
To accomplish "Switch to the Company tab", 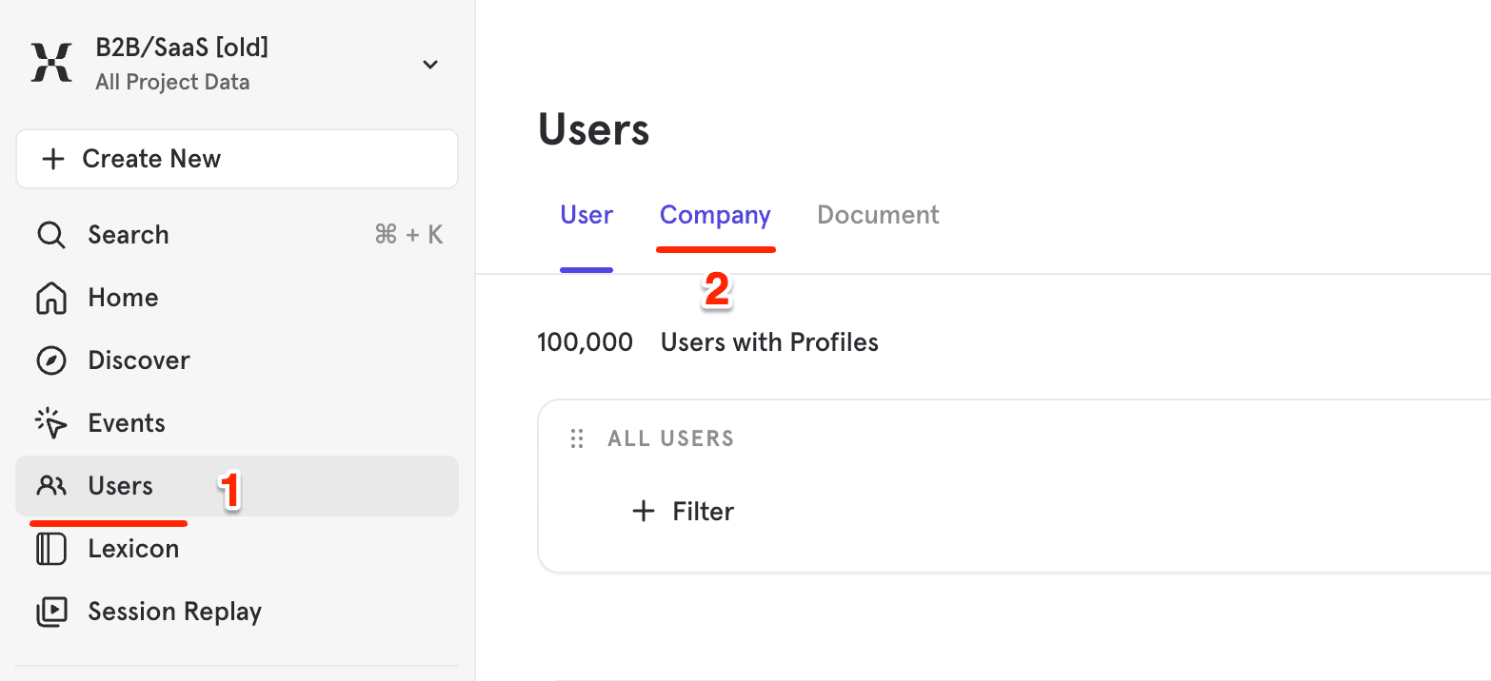I will tap(715, 215).
